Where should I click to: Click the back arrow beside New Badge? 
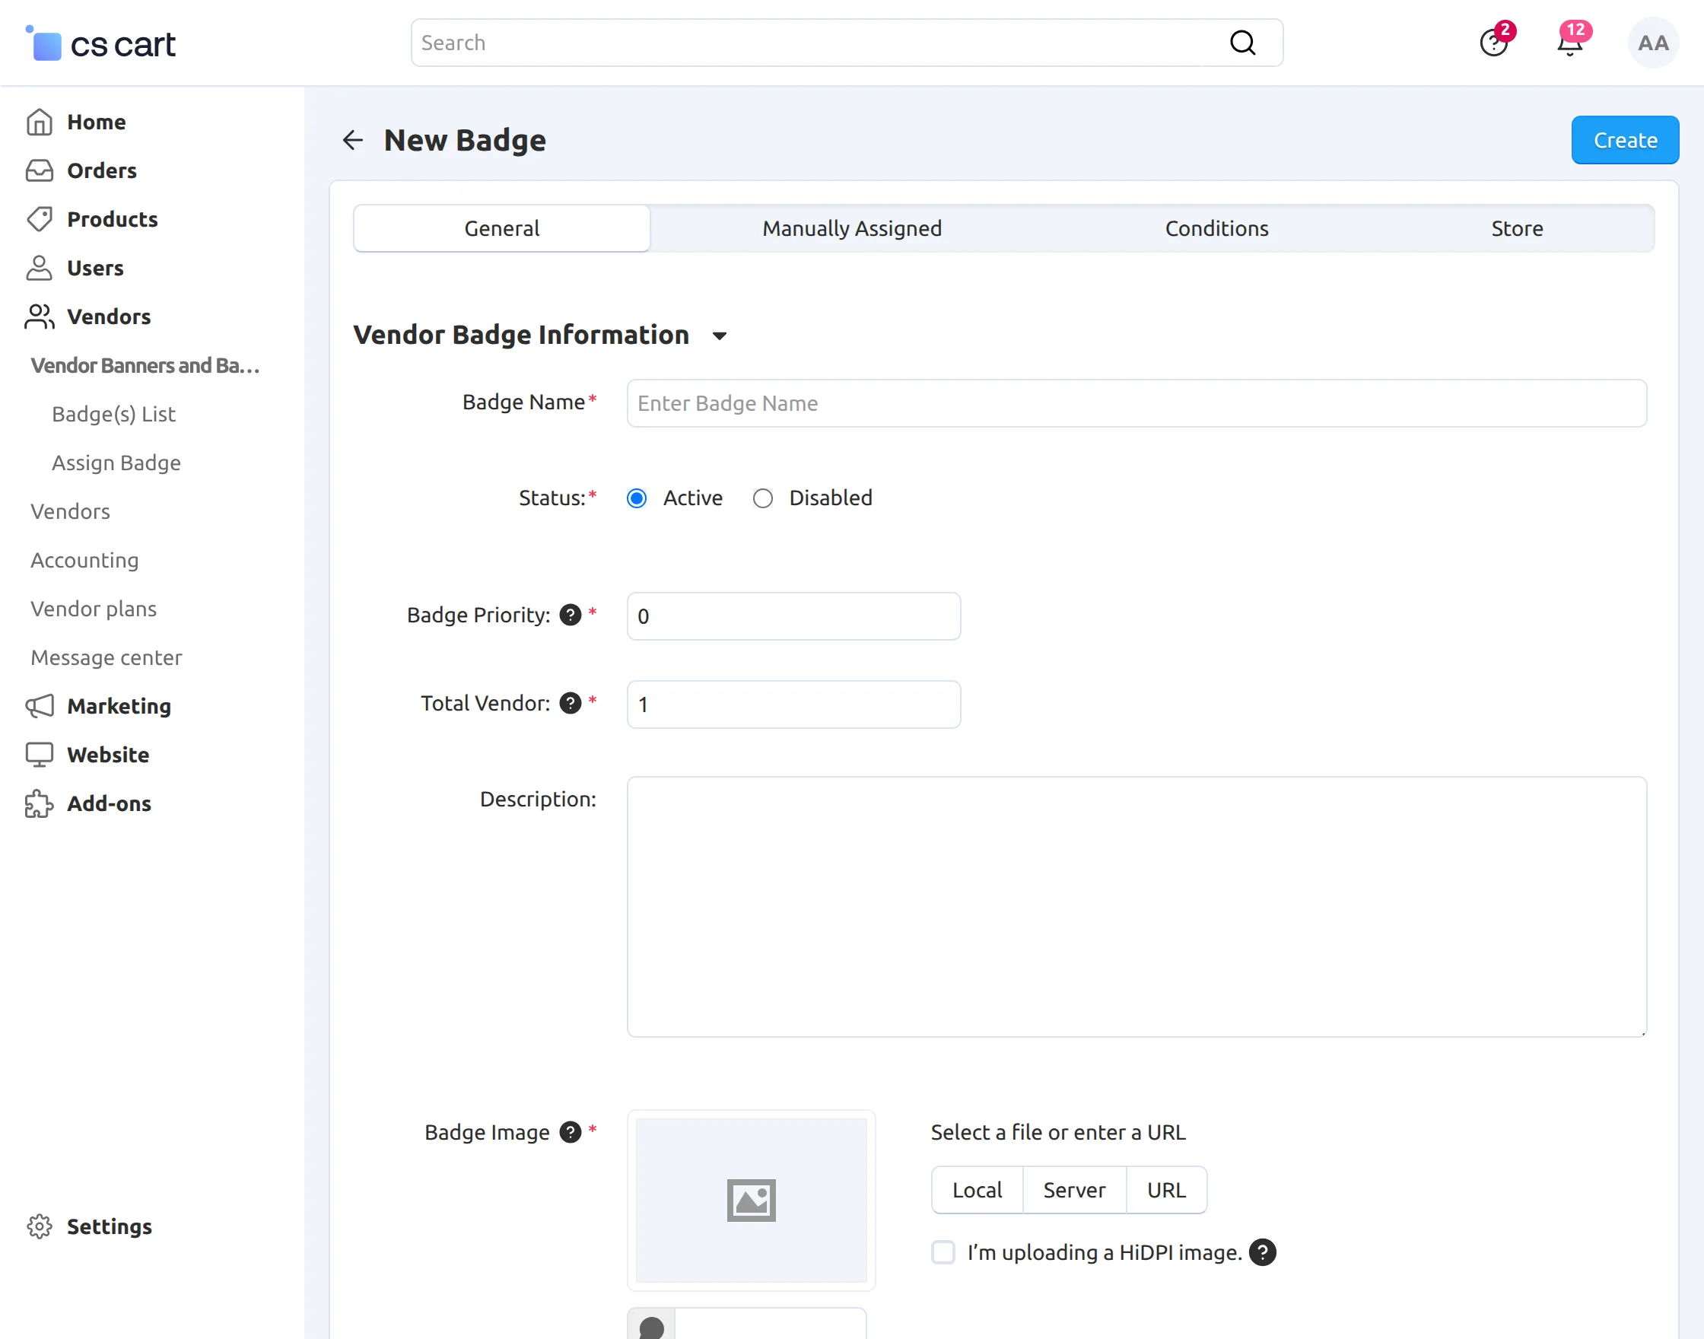(x=353, y=140)
